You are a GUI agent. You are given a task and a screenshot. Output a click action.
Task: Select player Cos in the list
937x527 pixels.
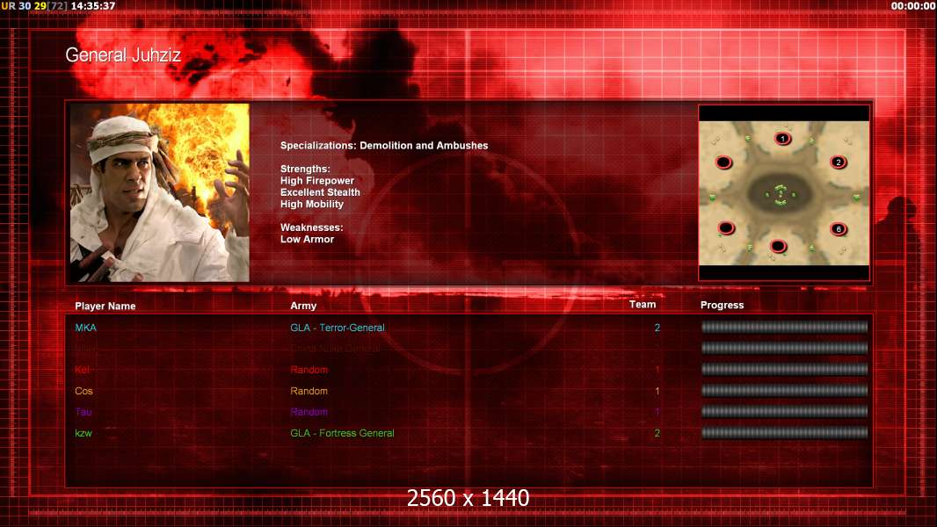pos(84,391)
